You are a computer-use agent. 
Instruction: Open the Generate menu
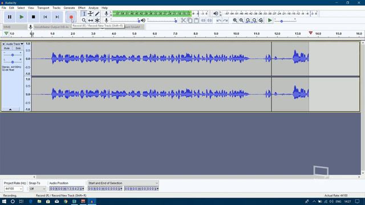click(69, 7)
